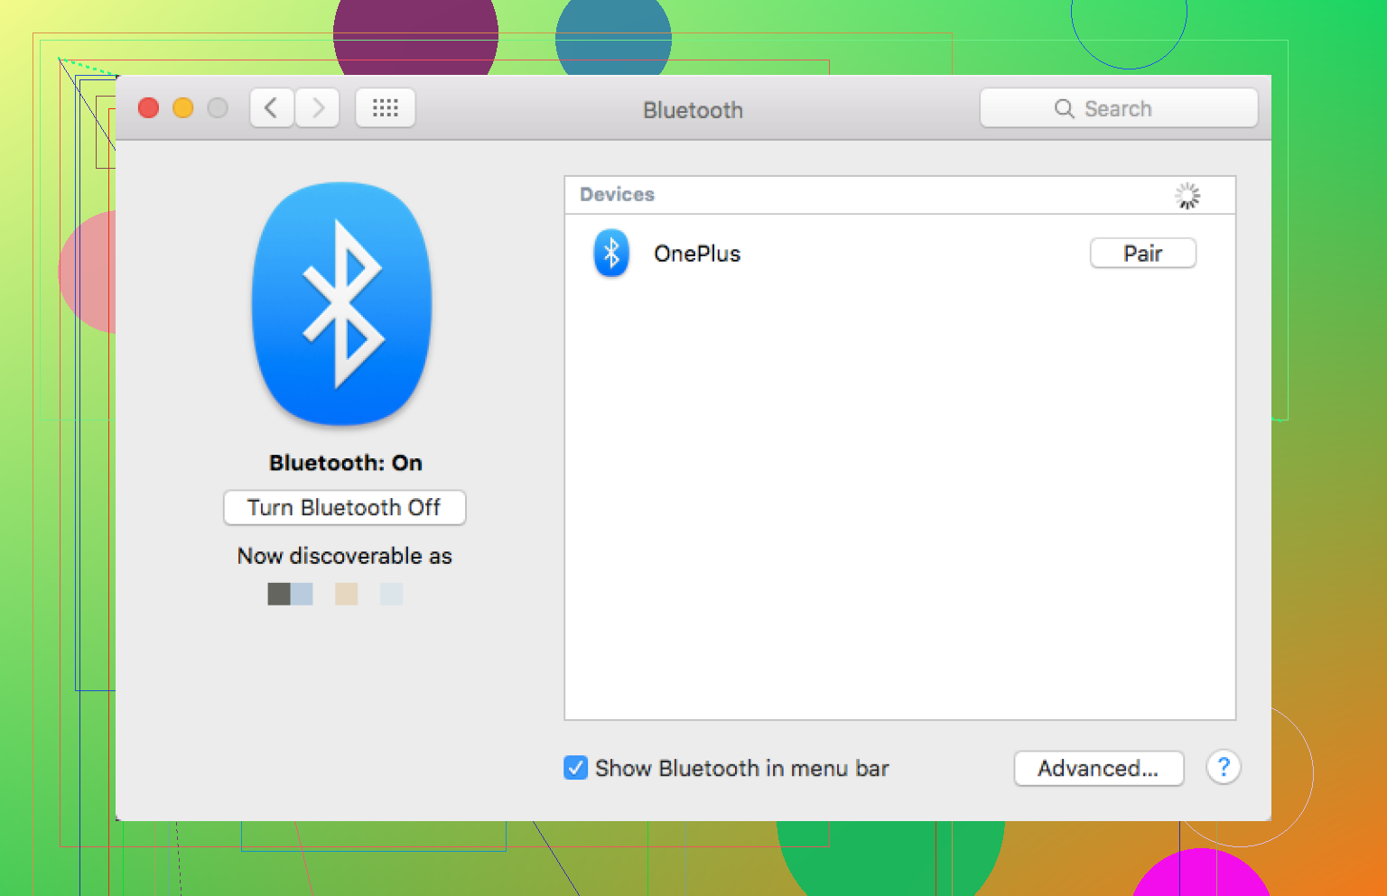Click the Now discoverable as label
Screen dimensions: 1387x896
click(x=345, y=556)
